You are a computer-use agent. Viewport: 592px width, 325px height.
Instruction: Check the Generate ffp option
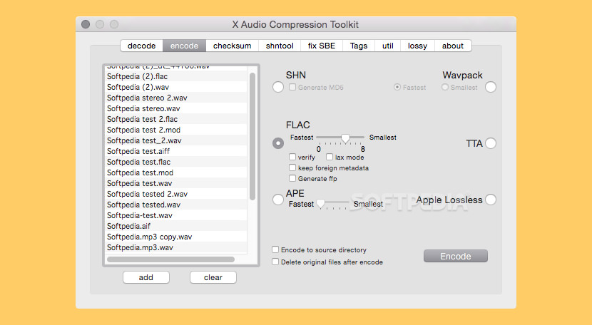pyautogui.click(x=292, y=179)
